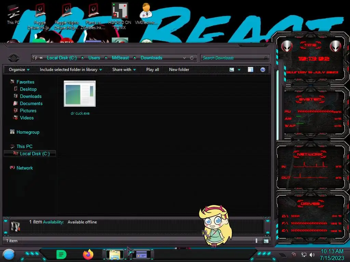Toggle the preview pane icon
350x262 pixels.
[251, 70]
